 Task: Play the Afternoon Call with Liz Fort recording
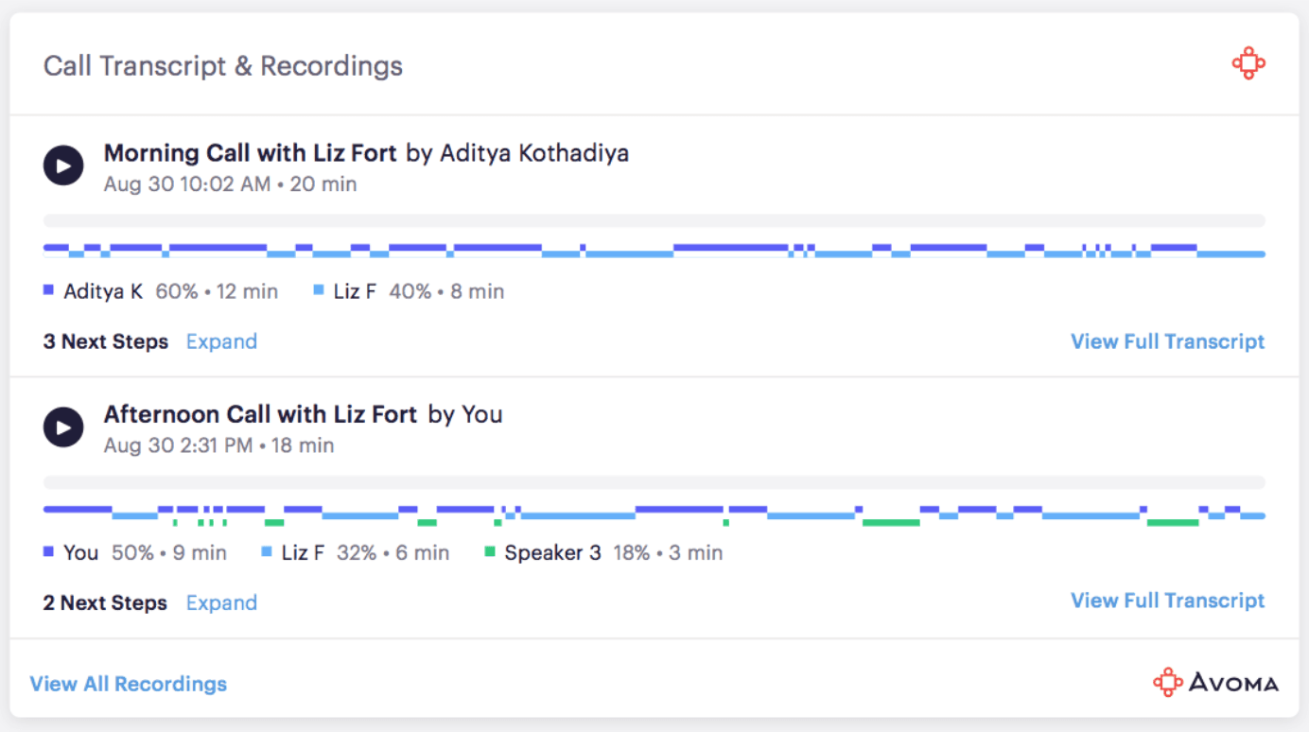[x=63, y=427]
